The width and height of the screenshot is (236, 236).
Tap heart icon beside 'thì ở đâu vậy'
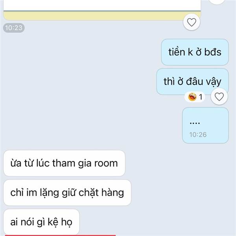[x=219, y=97]
